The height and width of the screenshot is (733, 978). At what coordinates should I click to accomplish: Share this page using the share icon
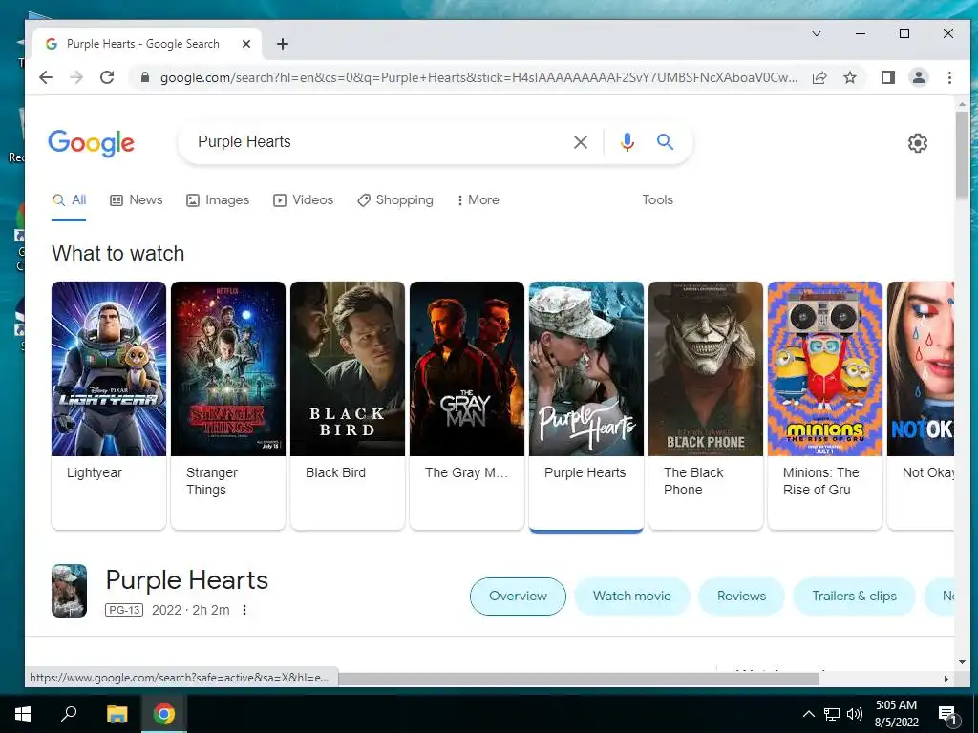(819, 77)
